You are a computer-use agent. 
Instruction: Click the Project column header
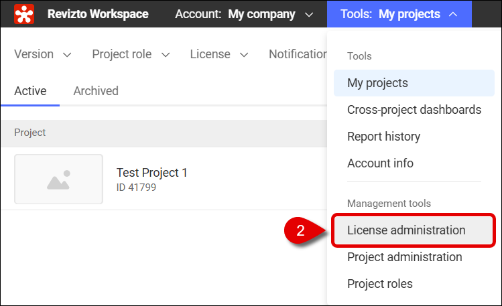[x=29, y=133]
